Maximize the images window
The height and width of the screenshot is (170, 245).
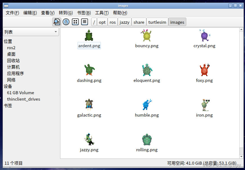(x=235, y=6)
